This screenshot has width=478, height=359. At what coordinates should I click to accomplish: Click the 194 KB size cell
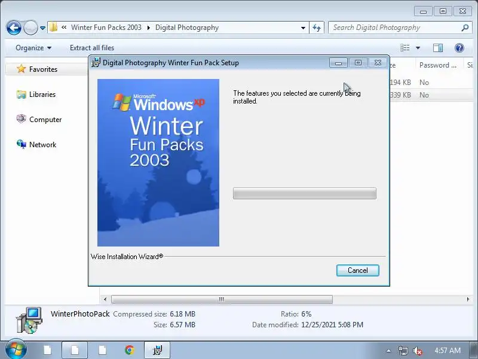[x=400, y=83]
